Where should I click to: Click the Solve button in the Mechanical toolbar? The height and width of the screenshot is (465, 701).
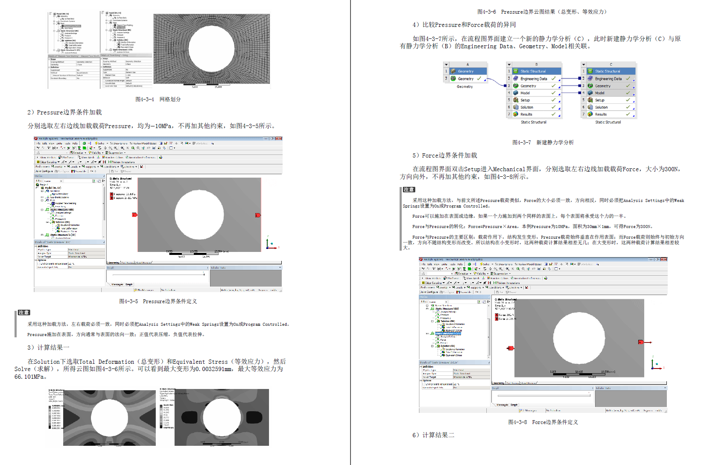pos(100,143)
